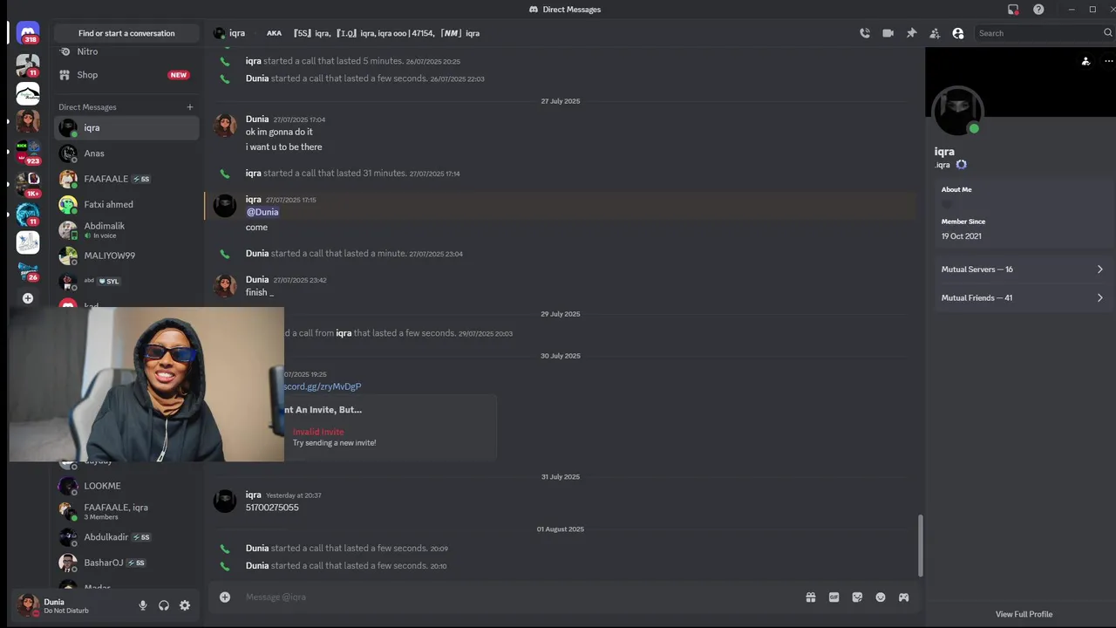The image size is (1116, 628).
Task: Open conversation with Anas
Action: pyautogui.click(x=126, y=154)
